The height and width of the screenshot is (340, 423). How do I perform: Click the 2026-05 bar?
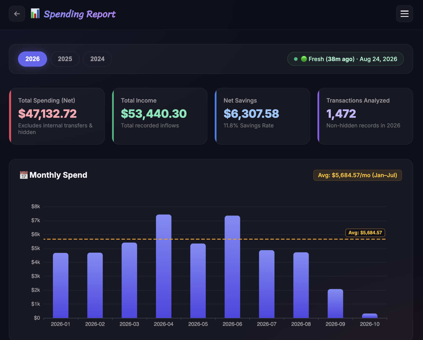[198, 281]
